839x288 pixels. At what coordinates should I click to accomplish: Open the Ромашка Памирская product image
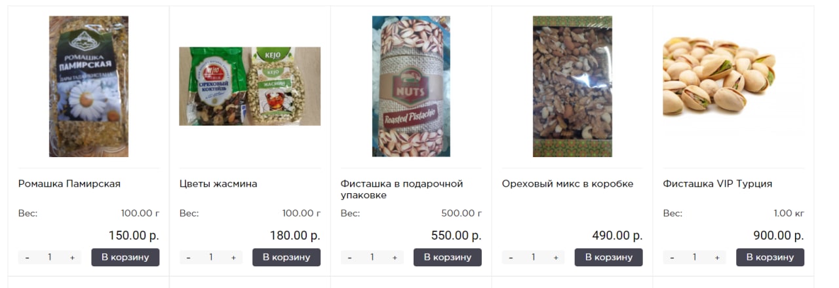pos(88,86)
